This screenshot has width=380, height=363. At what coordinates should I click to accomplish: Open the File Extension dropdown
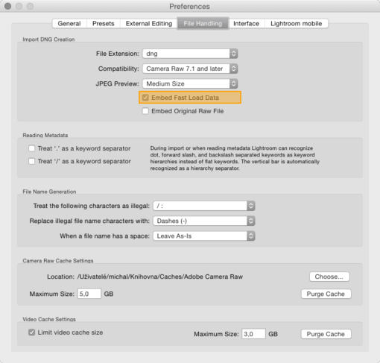190,54
